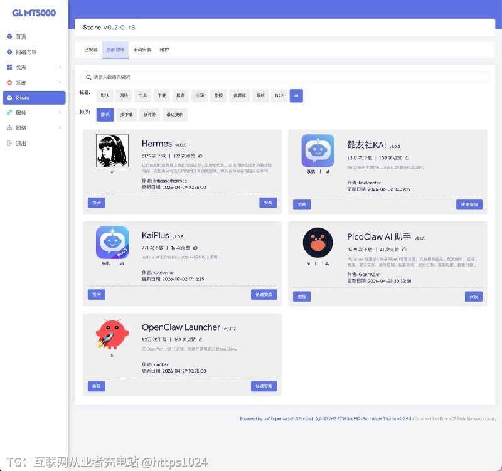Screen dimensions: 502x471
Task: Filter by the 服务 tag
Action: [x=181, y=96]
